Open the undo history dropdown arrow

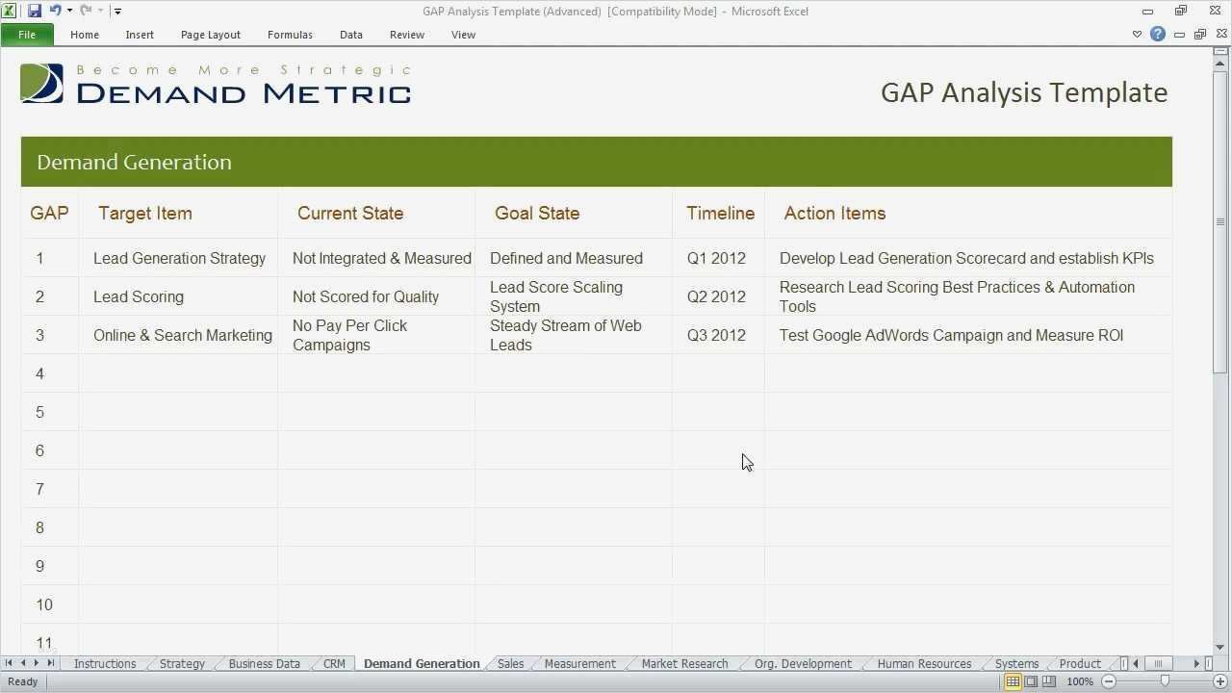pos(69,12)
